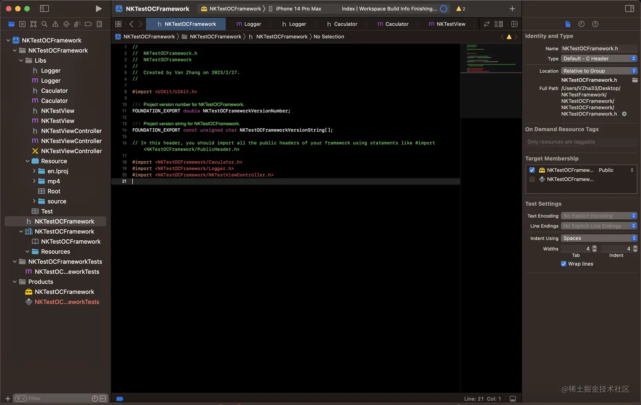Open the breakpoint navigator
This screenshot has width=641, height=405.
pos(88,24)
